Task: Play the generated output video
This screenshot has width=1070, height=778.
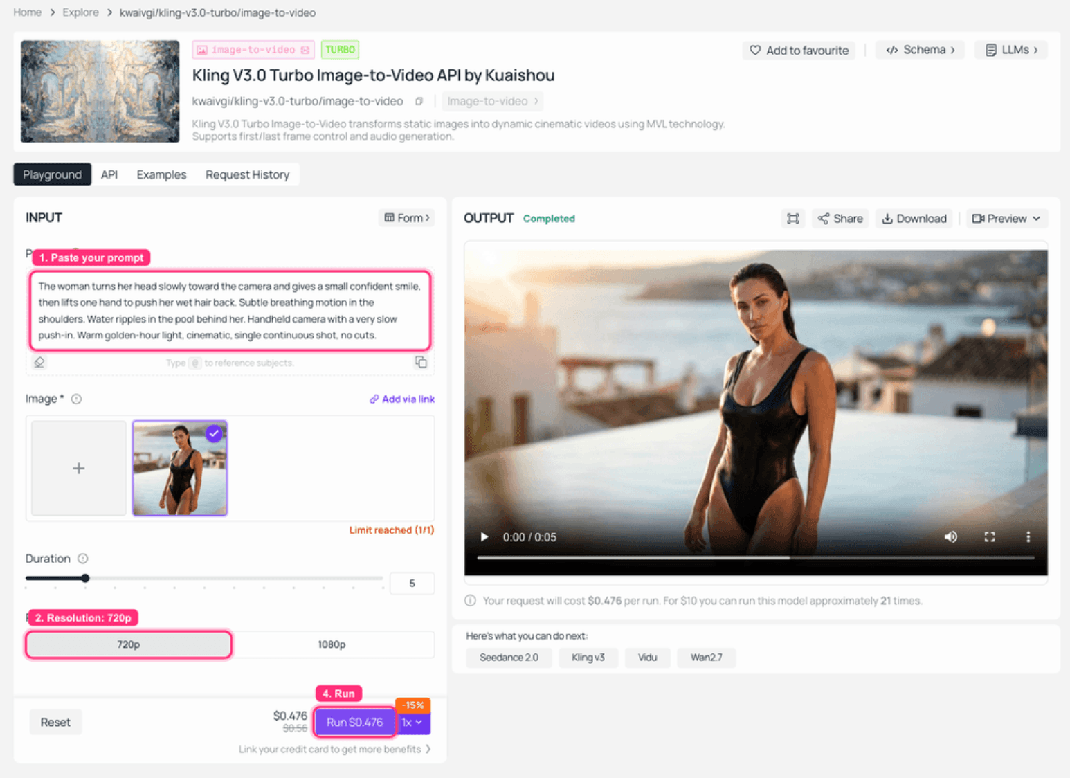Action: tap(484, 537)
